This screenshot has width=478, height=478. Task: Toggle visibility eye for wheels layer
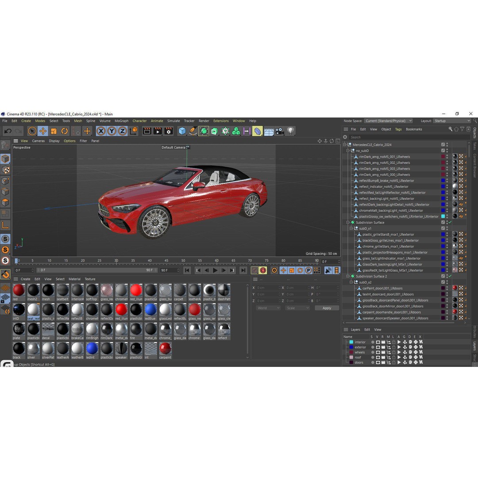pyautogui.click(x=378, y=352)
